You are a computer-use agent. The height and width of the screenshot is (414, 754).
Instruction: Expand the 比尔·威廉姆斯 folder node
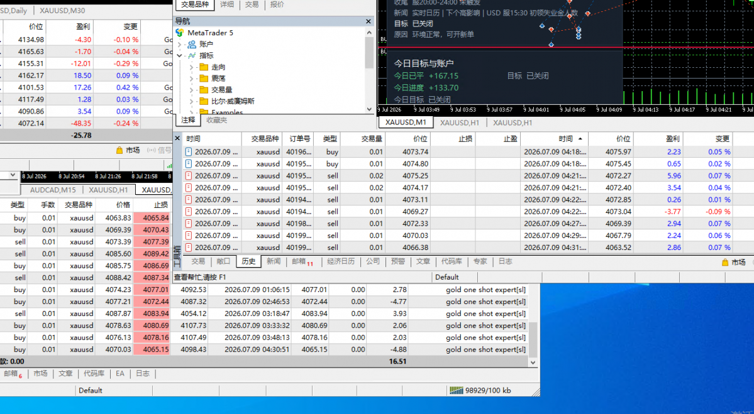click(x=191, y=101)
